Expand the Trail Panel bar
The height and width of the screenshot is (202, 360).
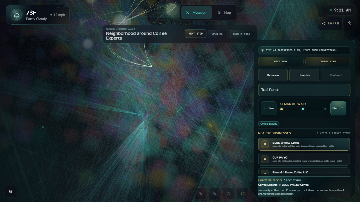point(304,90)
